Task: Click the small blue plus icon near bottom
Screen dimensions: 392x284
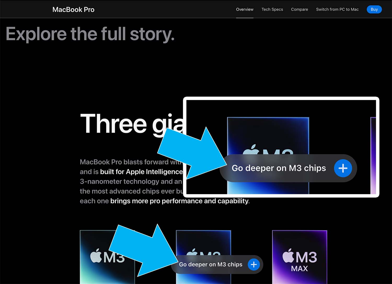Action: click(x=253, y=264)
